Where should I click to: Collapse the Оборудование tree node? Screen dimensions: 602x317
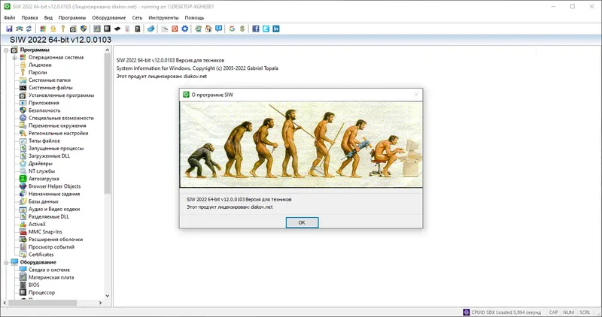point(6,263)
